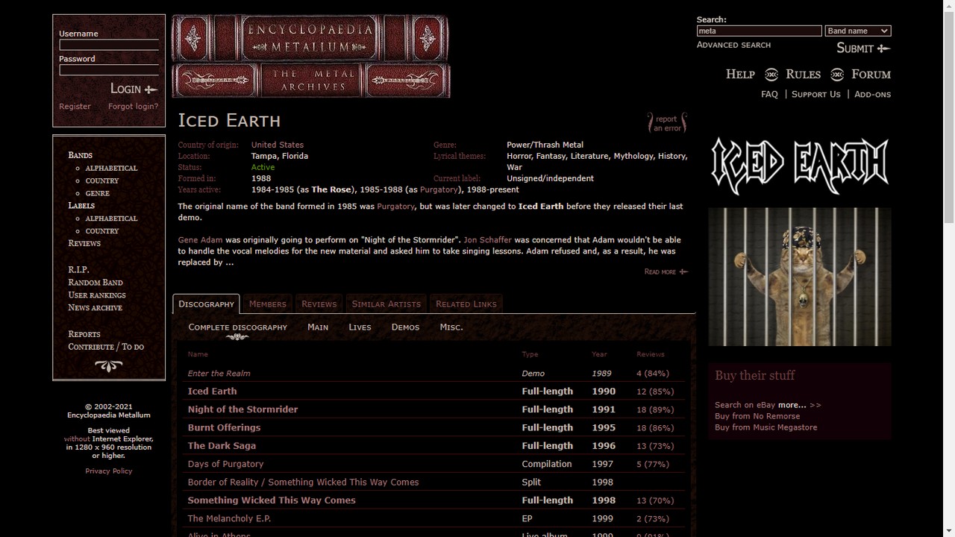Open the Forum link
This screenshot has width=955, height=537.
coord(871,74)
